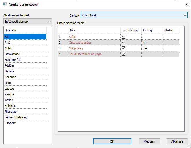Open the Címkék dropdown showing Külső falak

[x=134, y=15]
